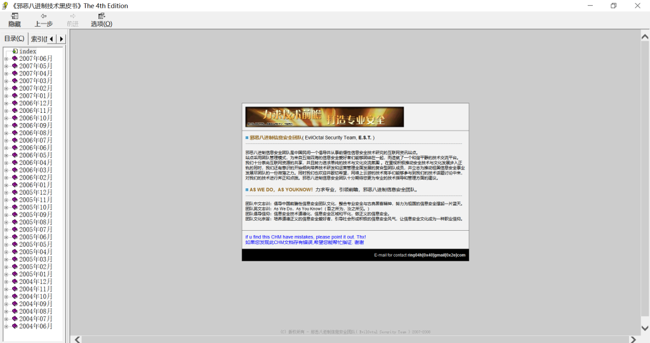Click the page icon beside index
This screenshot has height=343, width=650.
[15, 51]
